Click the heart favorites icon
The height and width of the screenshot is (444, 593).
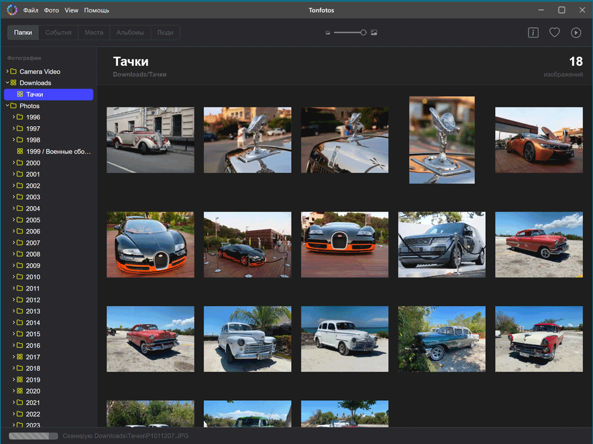click(554, 33)
